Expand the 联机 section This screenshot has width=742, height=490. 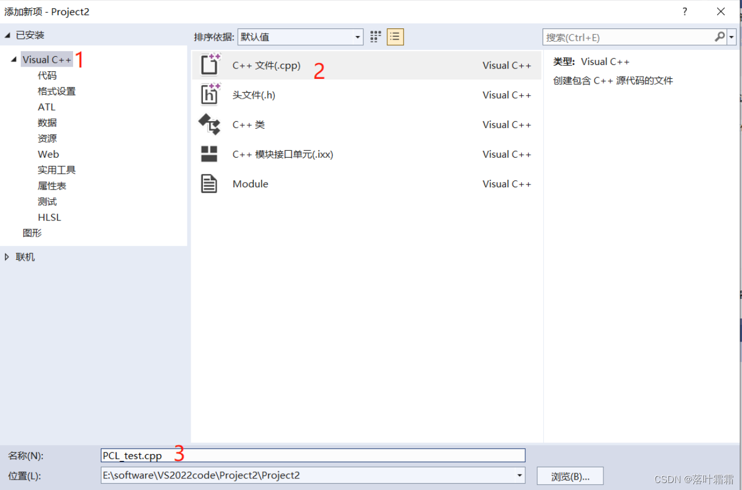pos(7,257)
